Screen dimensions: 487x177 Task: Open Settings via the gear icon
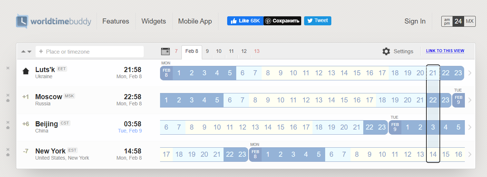point(386,51)
